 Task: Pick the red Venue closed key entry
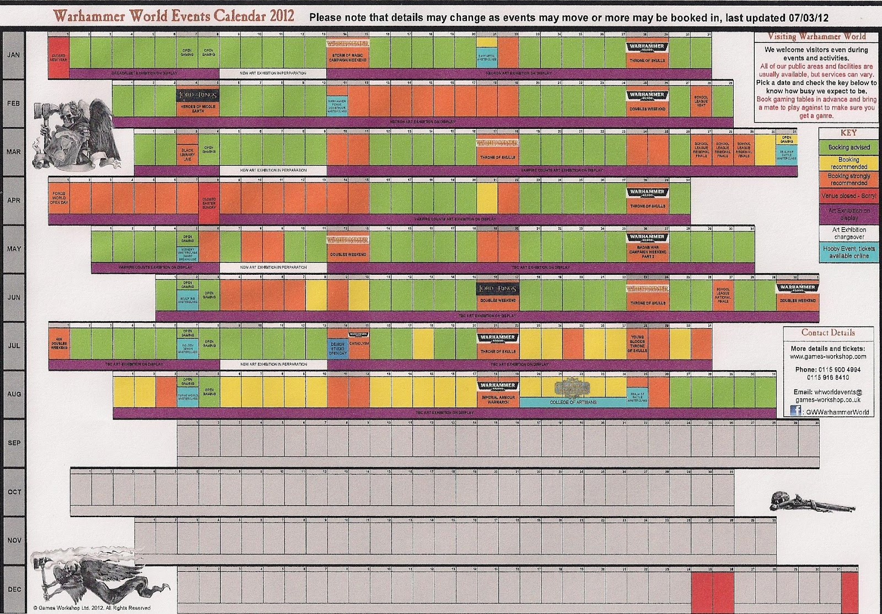click(x=848, y=196)
